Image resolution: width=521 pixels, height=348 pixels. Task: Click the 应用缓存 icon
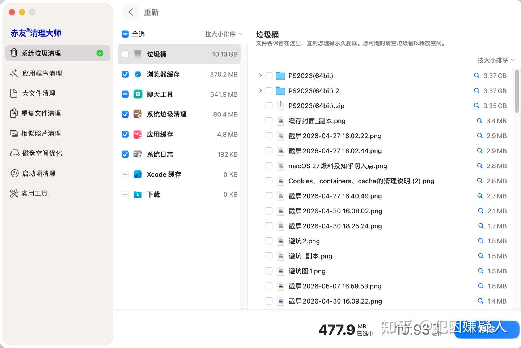pyautogui.click(x=137, y=134)
